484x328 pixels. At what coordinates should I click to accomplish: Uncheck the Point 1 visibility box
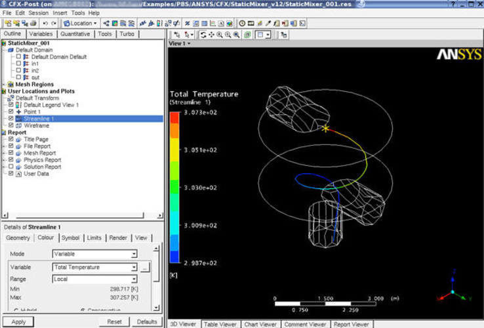coord(10,112)
